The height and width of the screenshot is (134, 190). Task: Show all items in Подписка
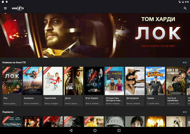coord(185,112)
